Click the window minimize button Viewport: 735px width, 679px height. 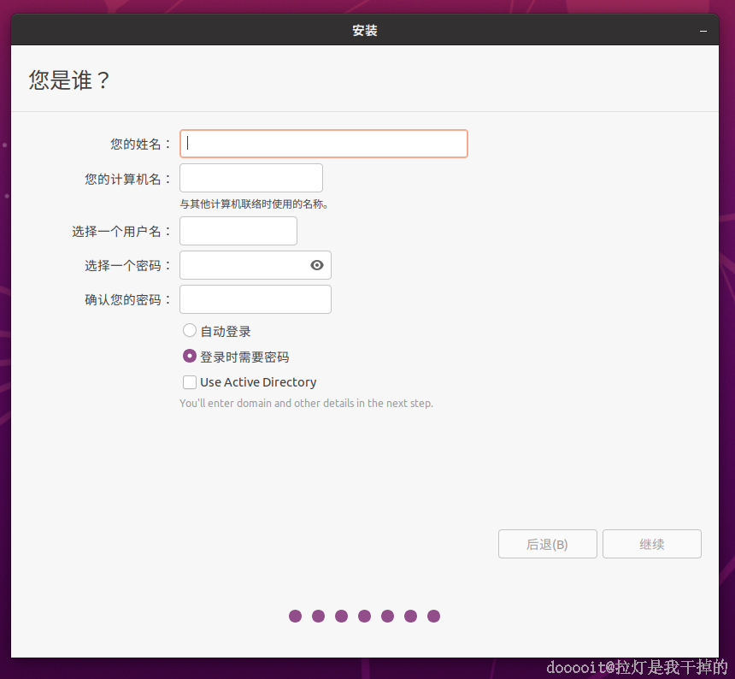click(x=703, y=30)
